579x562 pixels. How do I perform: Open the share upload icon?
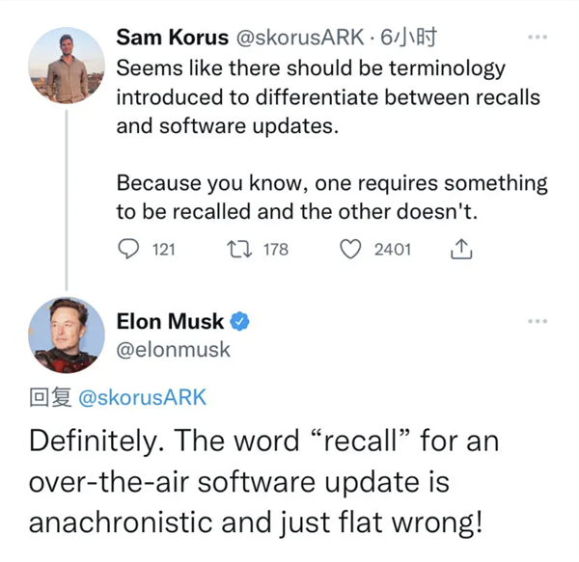(461, 249)
